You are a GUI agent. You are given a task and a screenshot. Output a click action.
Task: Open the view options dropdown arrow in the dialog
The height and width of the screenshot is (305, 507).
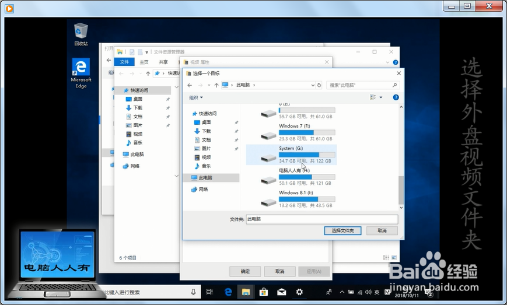pos(381,97)
